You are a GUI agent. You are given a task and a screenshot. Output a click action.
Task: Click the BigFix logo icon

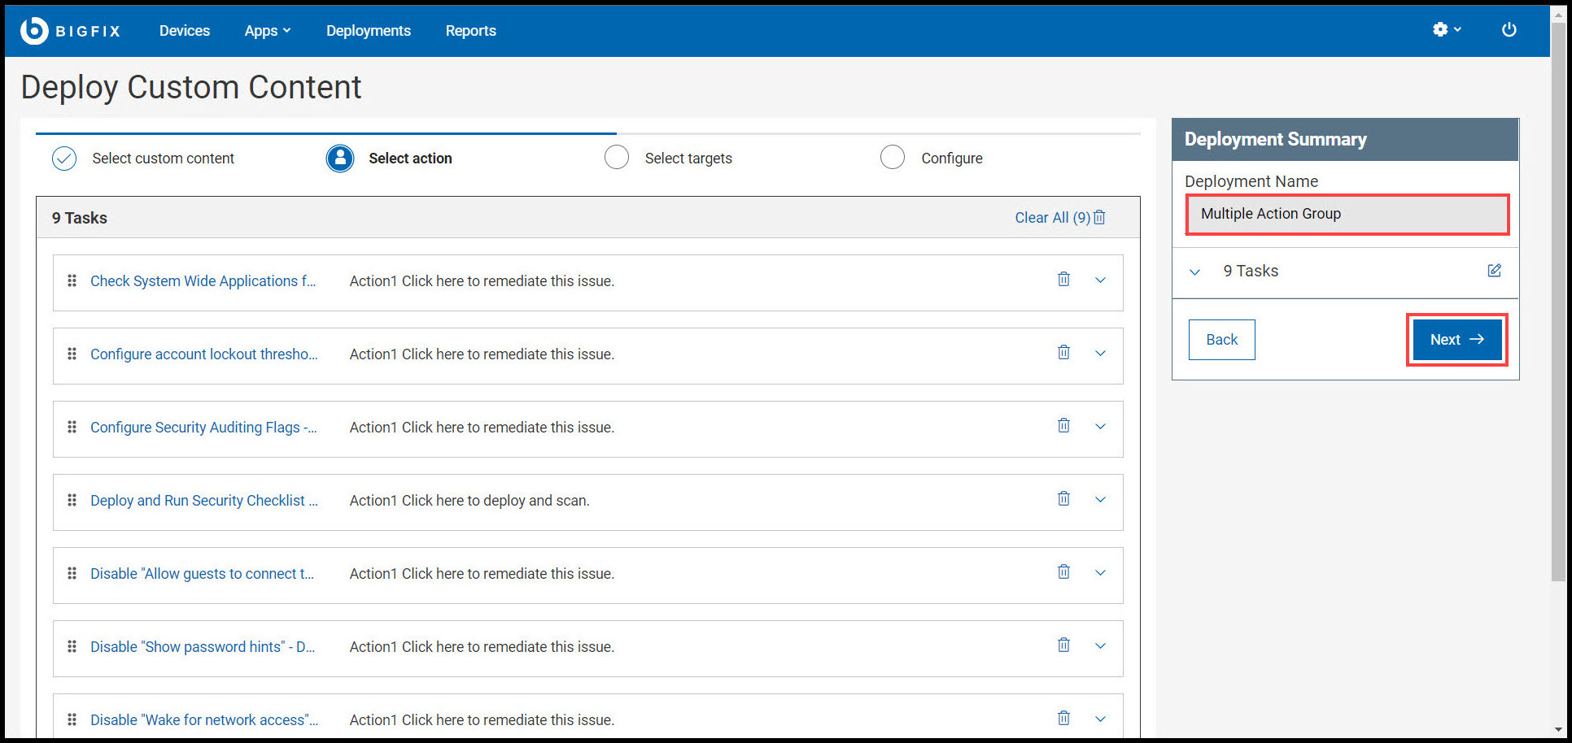(x=33, y=30)
